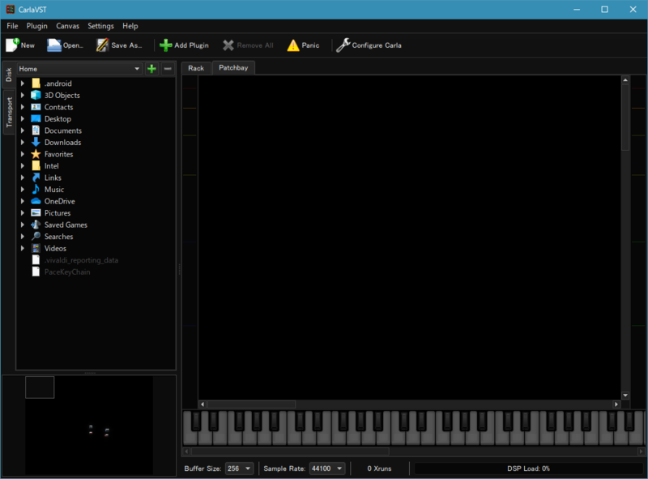
Task: Click the patchbay vertical scrollbar thumb
Action: (x=625, y=118)
